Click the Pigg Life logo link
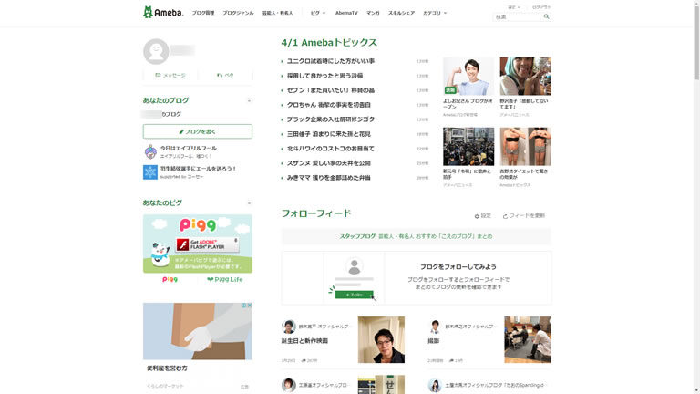Viewport: 700px width, 394px height. point(225,280)
